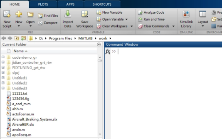Image resolution: width=222 pixels, height=139 pixels.
Task: Switch to the APPS tab
Action: pyautogui.click(x=70, y=4)
